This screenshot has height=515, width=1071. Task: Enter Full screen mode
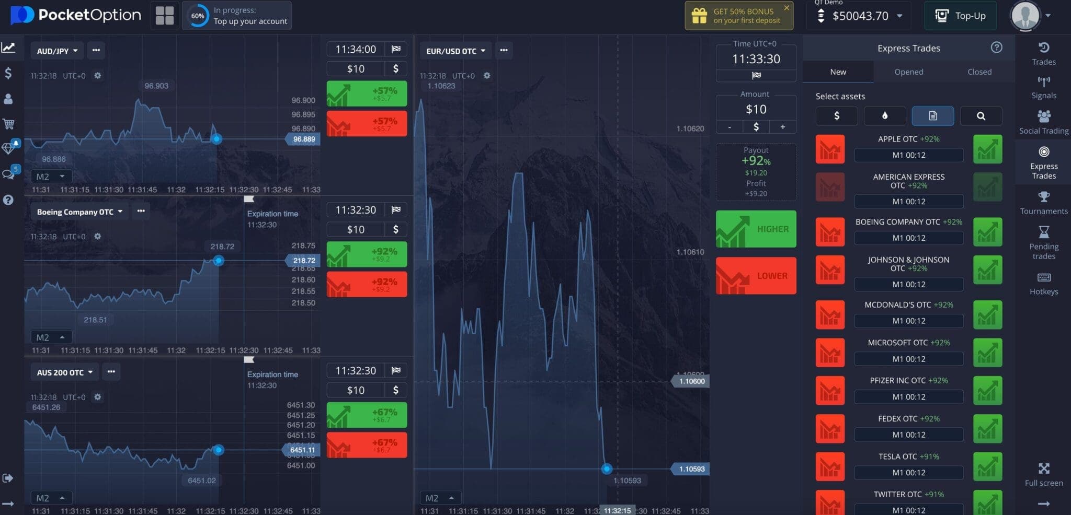(1043, 474)
